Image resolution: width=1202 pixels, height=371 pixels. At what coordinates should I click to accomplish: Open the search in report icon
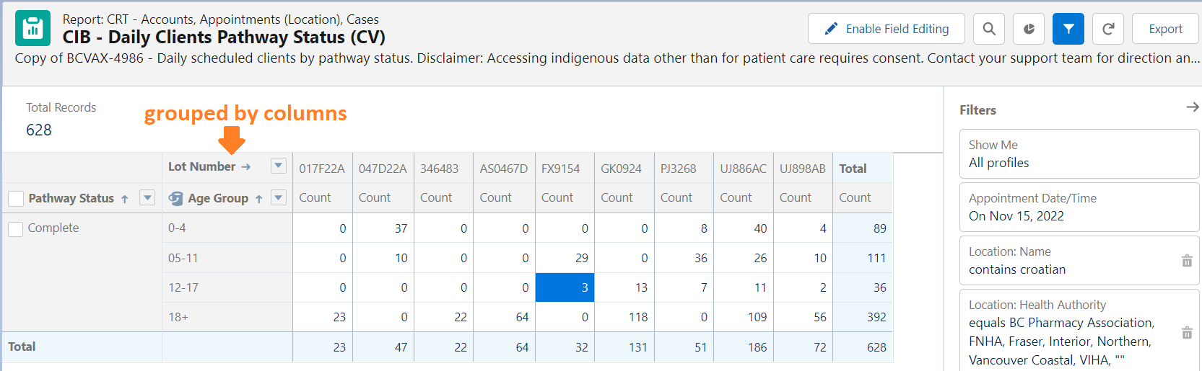coord(989,29)
